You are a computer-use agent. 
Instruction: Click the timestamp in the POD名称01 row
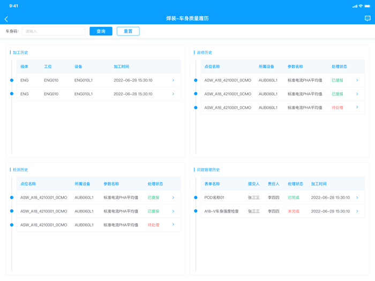331,198
